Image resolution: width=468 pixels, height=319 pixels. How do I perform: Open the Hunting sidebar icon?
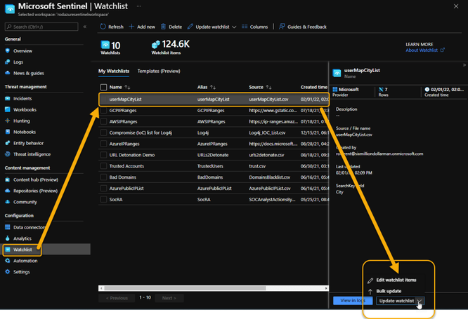coord(8,121)
